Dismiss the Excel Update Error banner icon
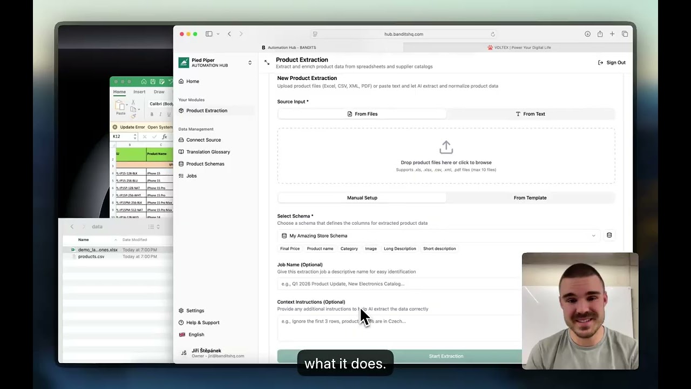The height and width of the screenshot is (389, 691). [x=114, y=127]
